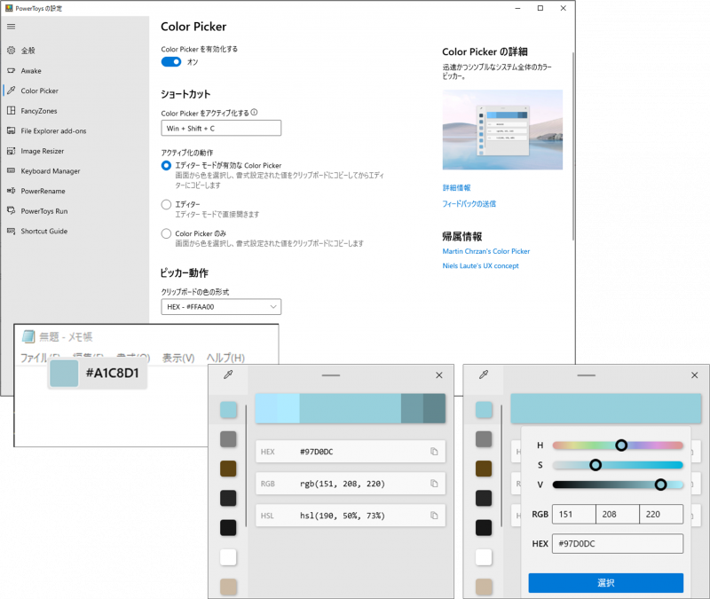This screenshot has height=599, width=710.
Task: Select the brown swatch in left editor history
Action: point(228,469)
